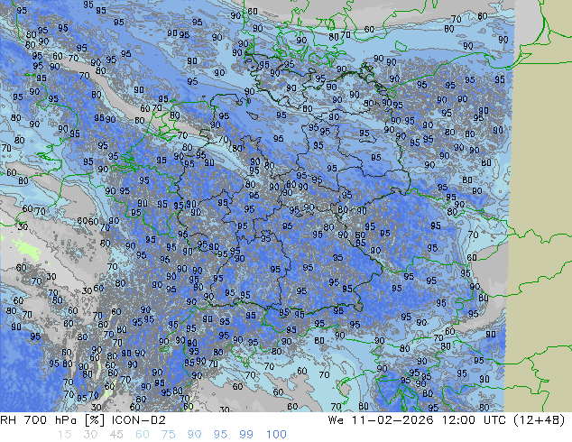The width and height of the screenshot is (572, 442).
Task: Click the legend value 95 in the color scale
Action: 220,435
